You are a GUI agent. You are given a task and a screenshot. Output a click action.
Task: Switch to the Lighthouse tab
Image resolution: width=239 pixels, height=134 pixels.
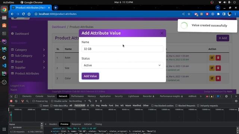click(x=134, y=96)
